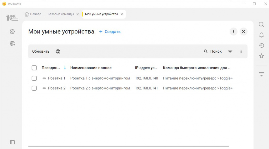Open the three-dot menu beside the form close button

pyautogui.click(x=233, y=32)
